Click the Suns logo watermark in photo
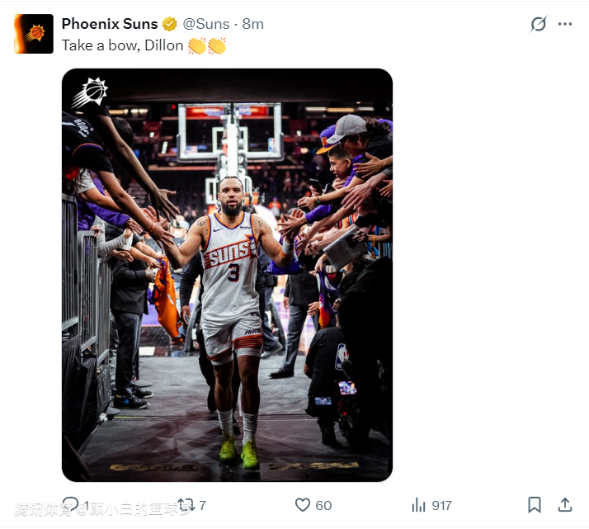The width and height of the screenshot is (589, 529). click(90, 92)
